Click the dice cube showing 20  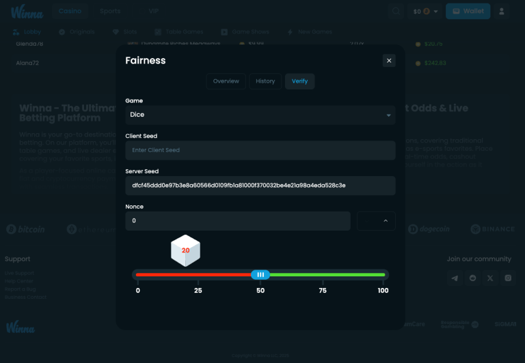185,250
